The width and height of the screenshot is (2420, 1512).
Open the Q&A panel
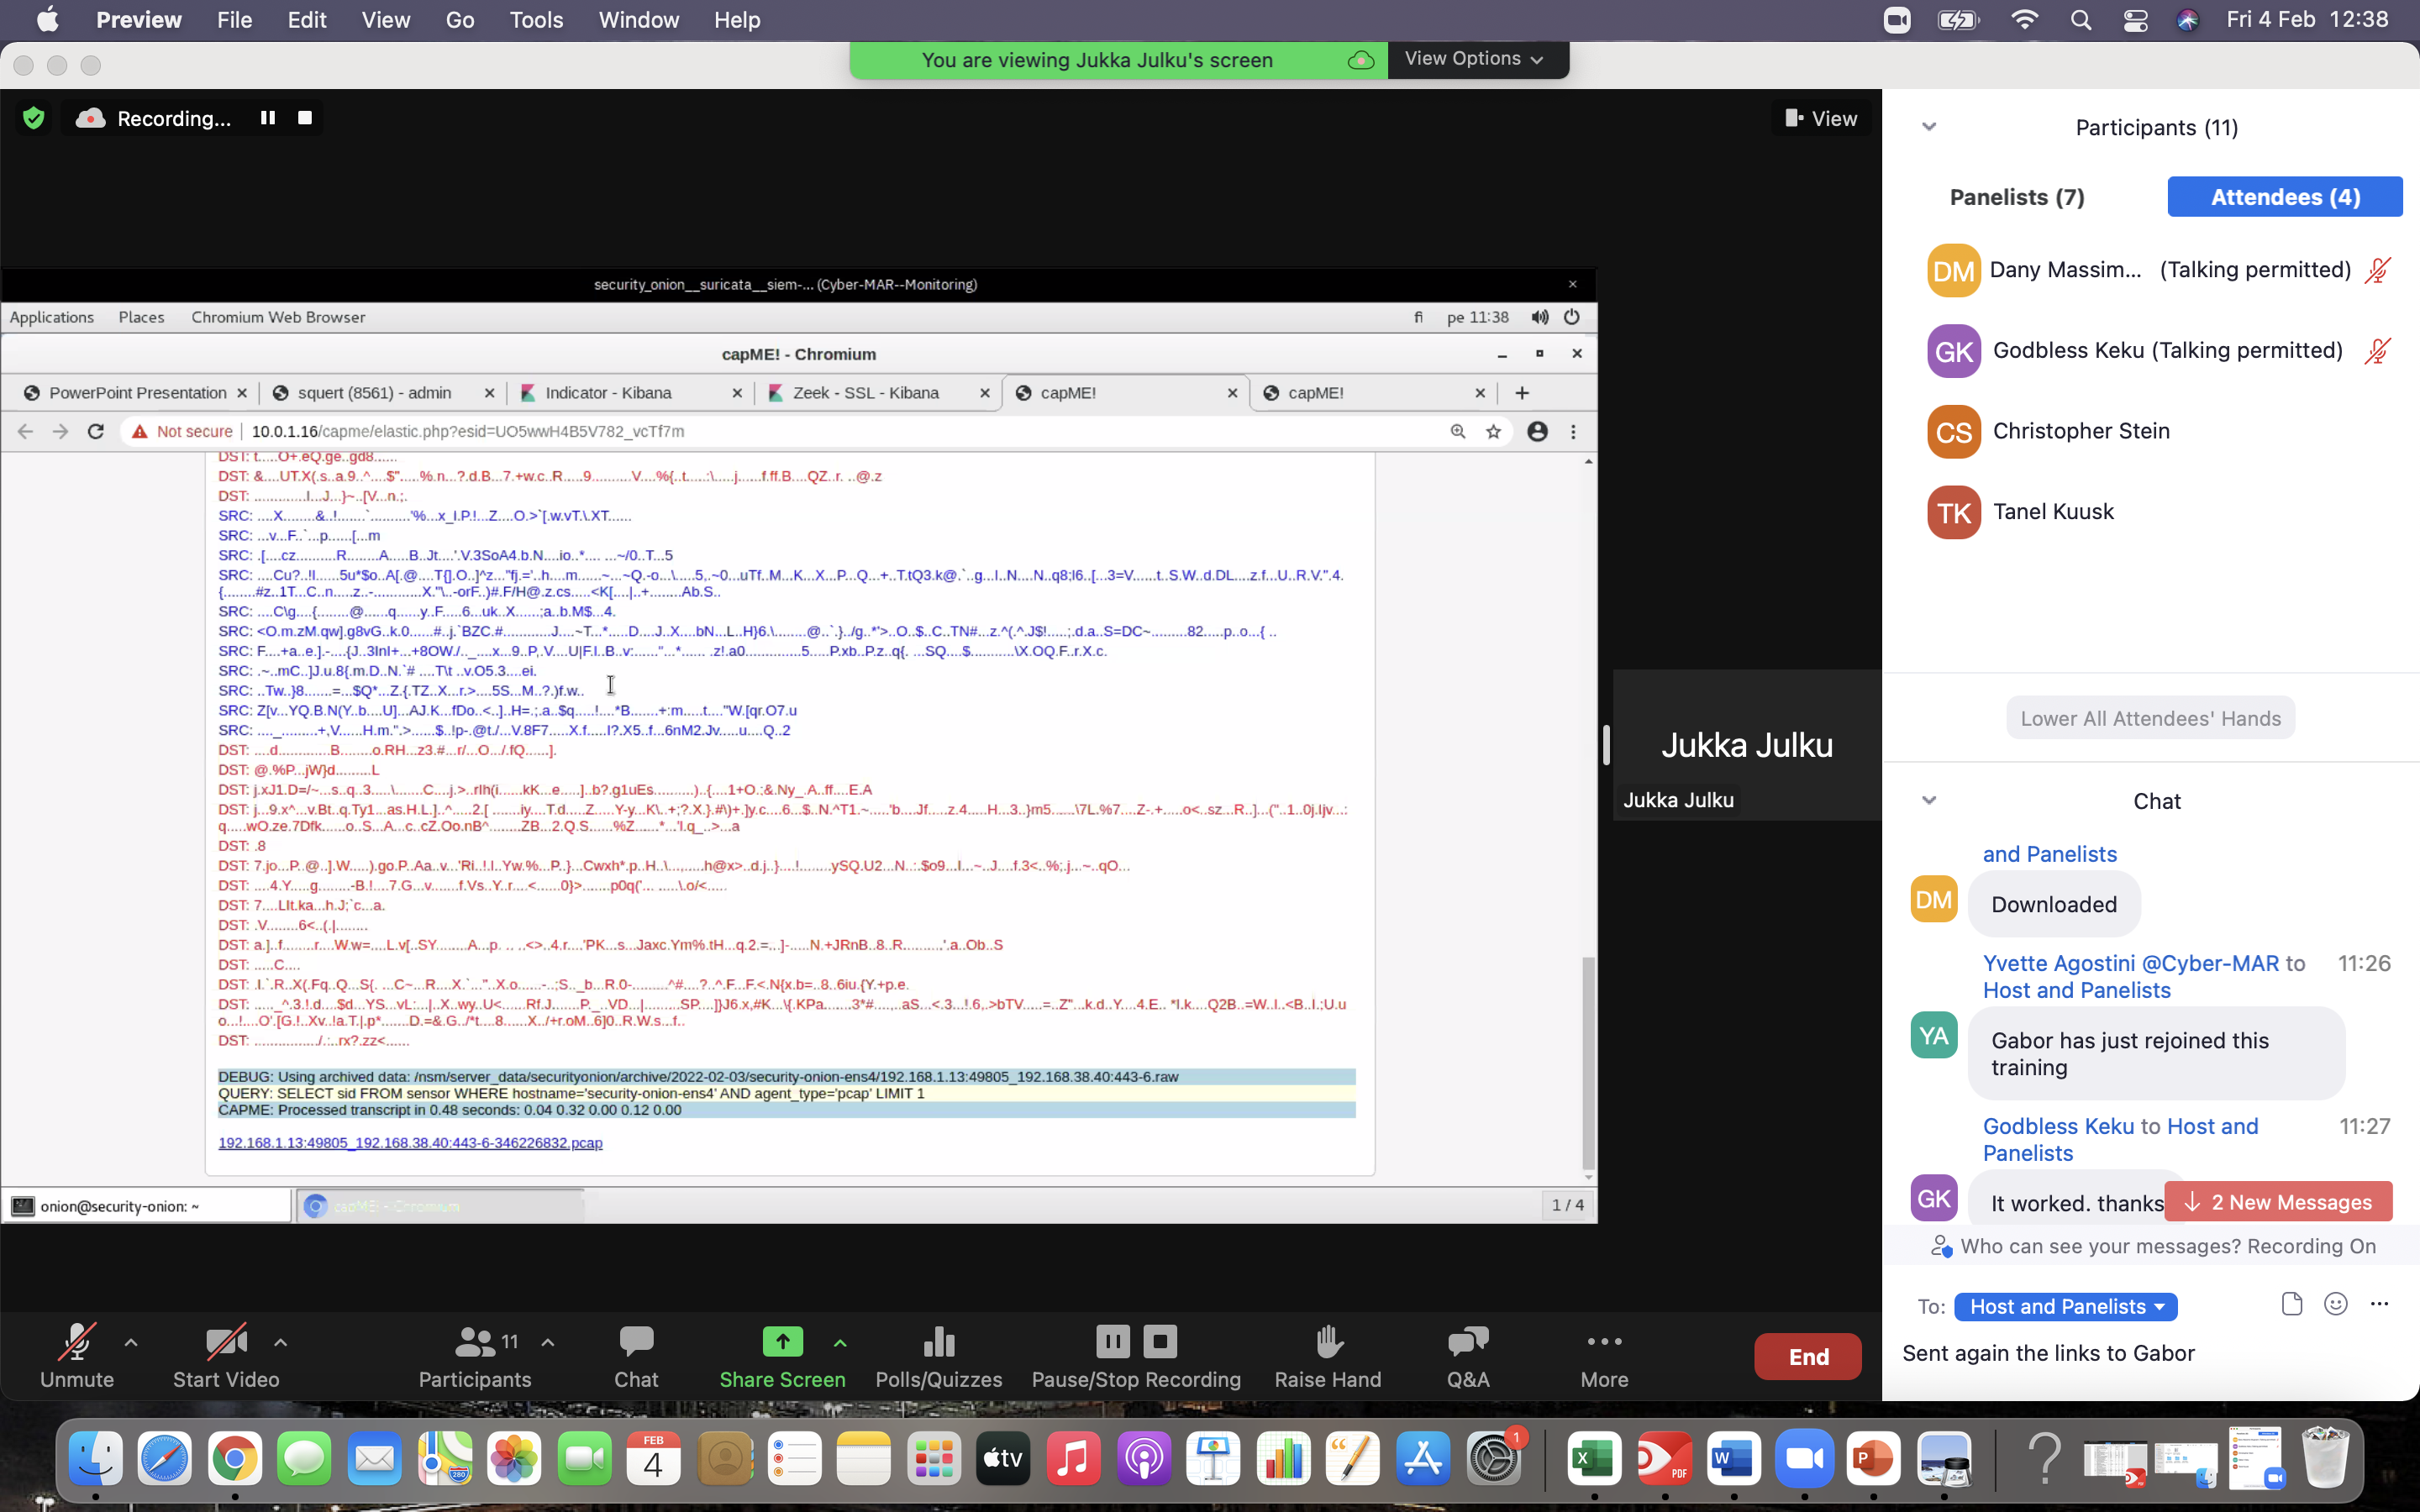[x=1467, y=1342]
